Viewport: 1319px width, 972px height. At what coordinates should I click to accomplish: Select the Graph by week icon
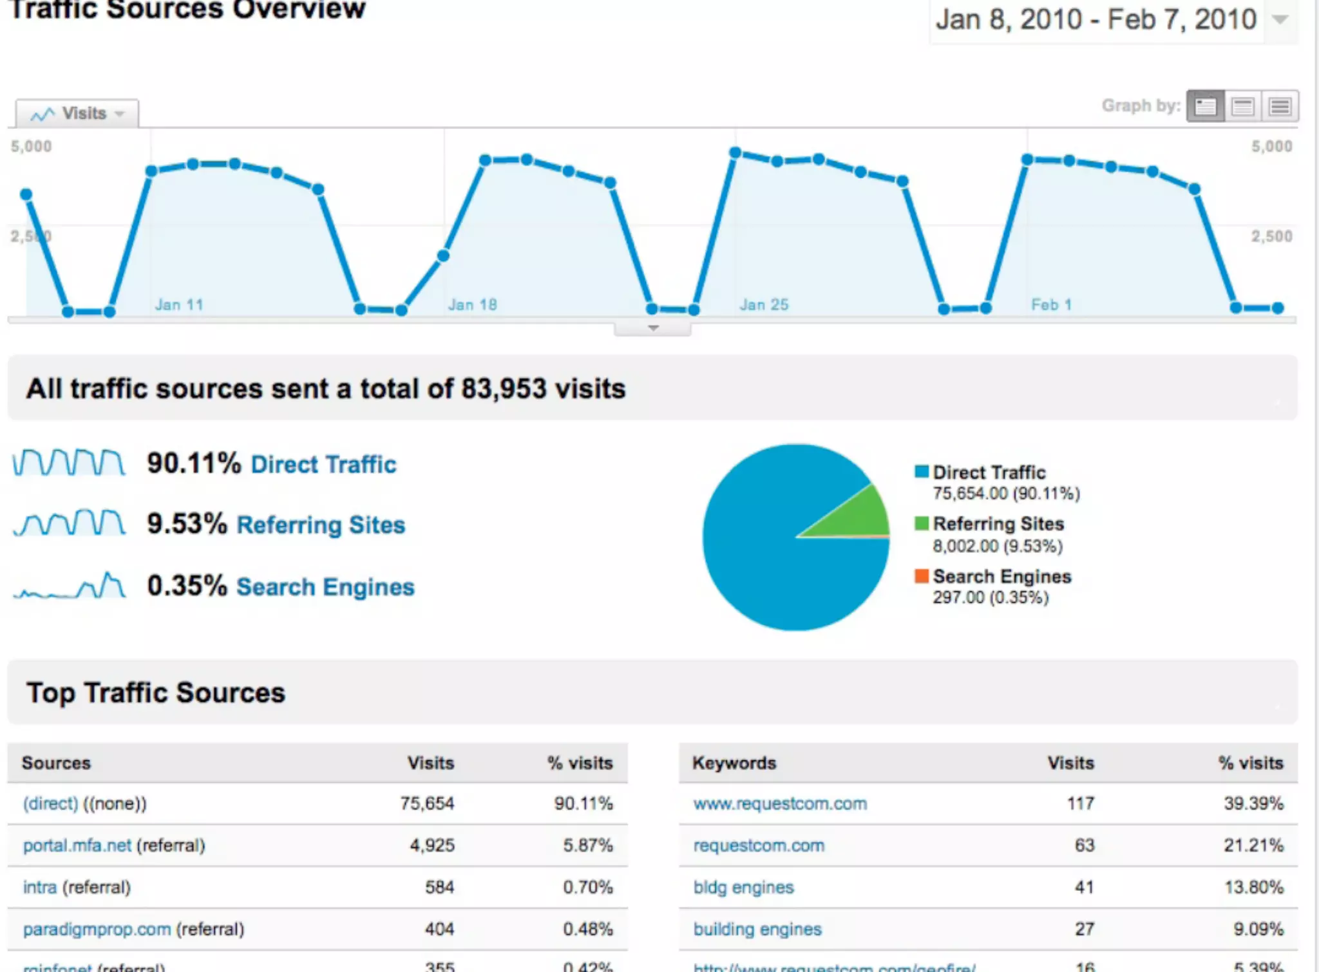click(1242, 106)
